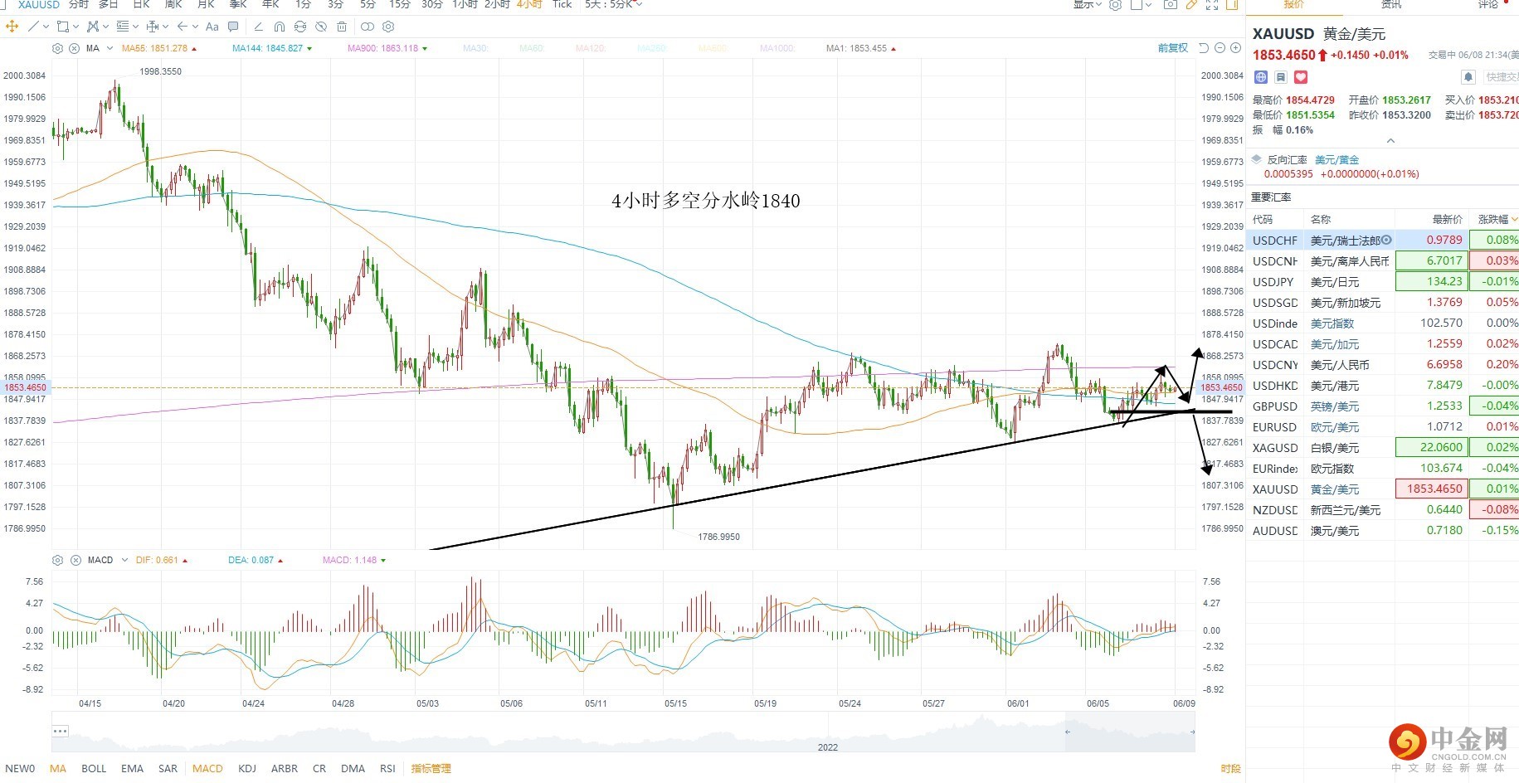This screenshot has width=1519, height=783.
Task: Activate the magnet snap tool
Action: 280,27
